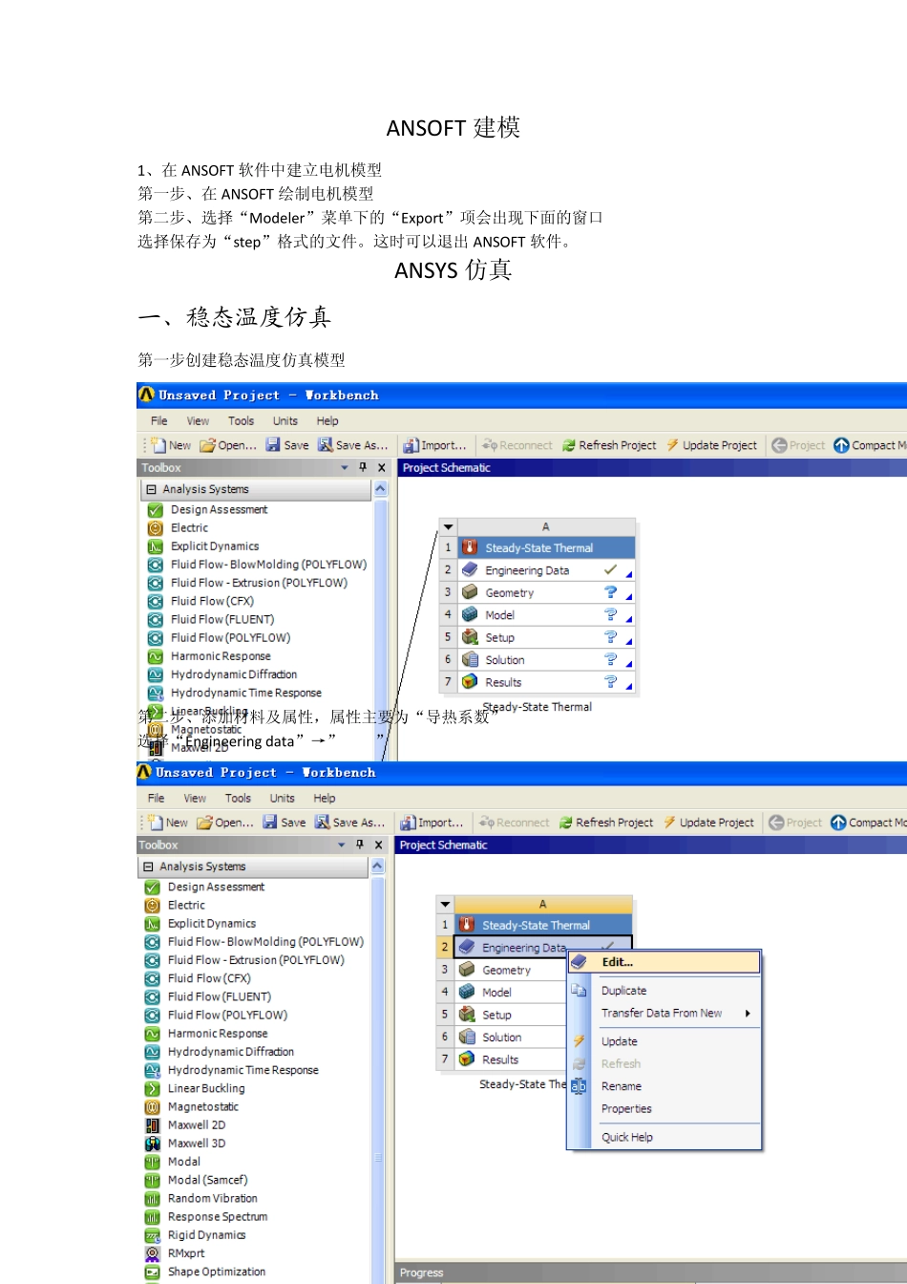Select Shape Optimization icon in lower Toolbox
This screenshot has height=1284, width=907.
pyautogui.click(x=152, y=1272)
